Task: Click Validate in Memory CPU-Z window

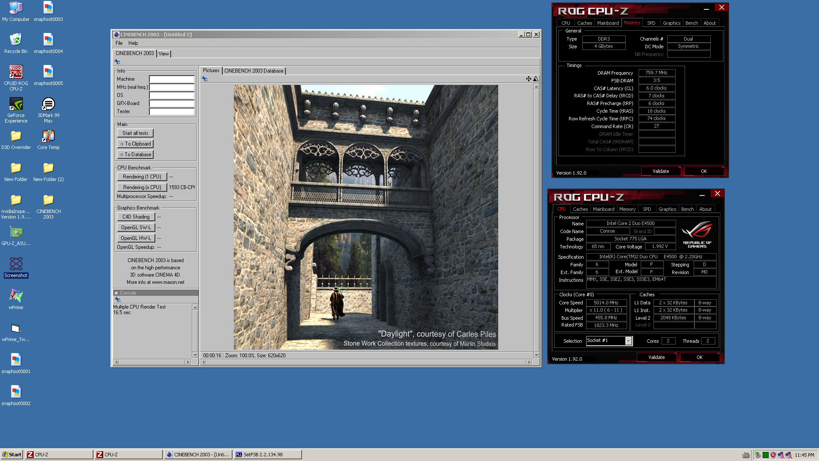Action: 661,171
